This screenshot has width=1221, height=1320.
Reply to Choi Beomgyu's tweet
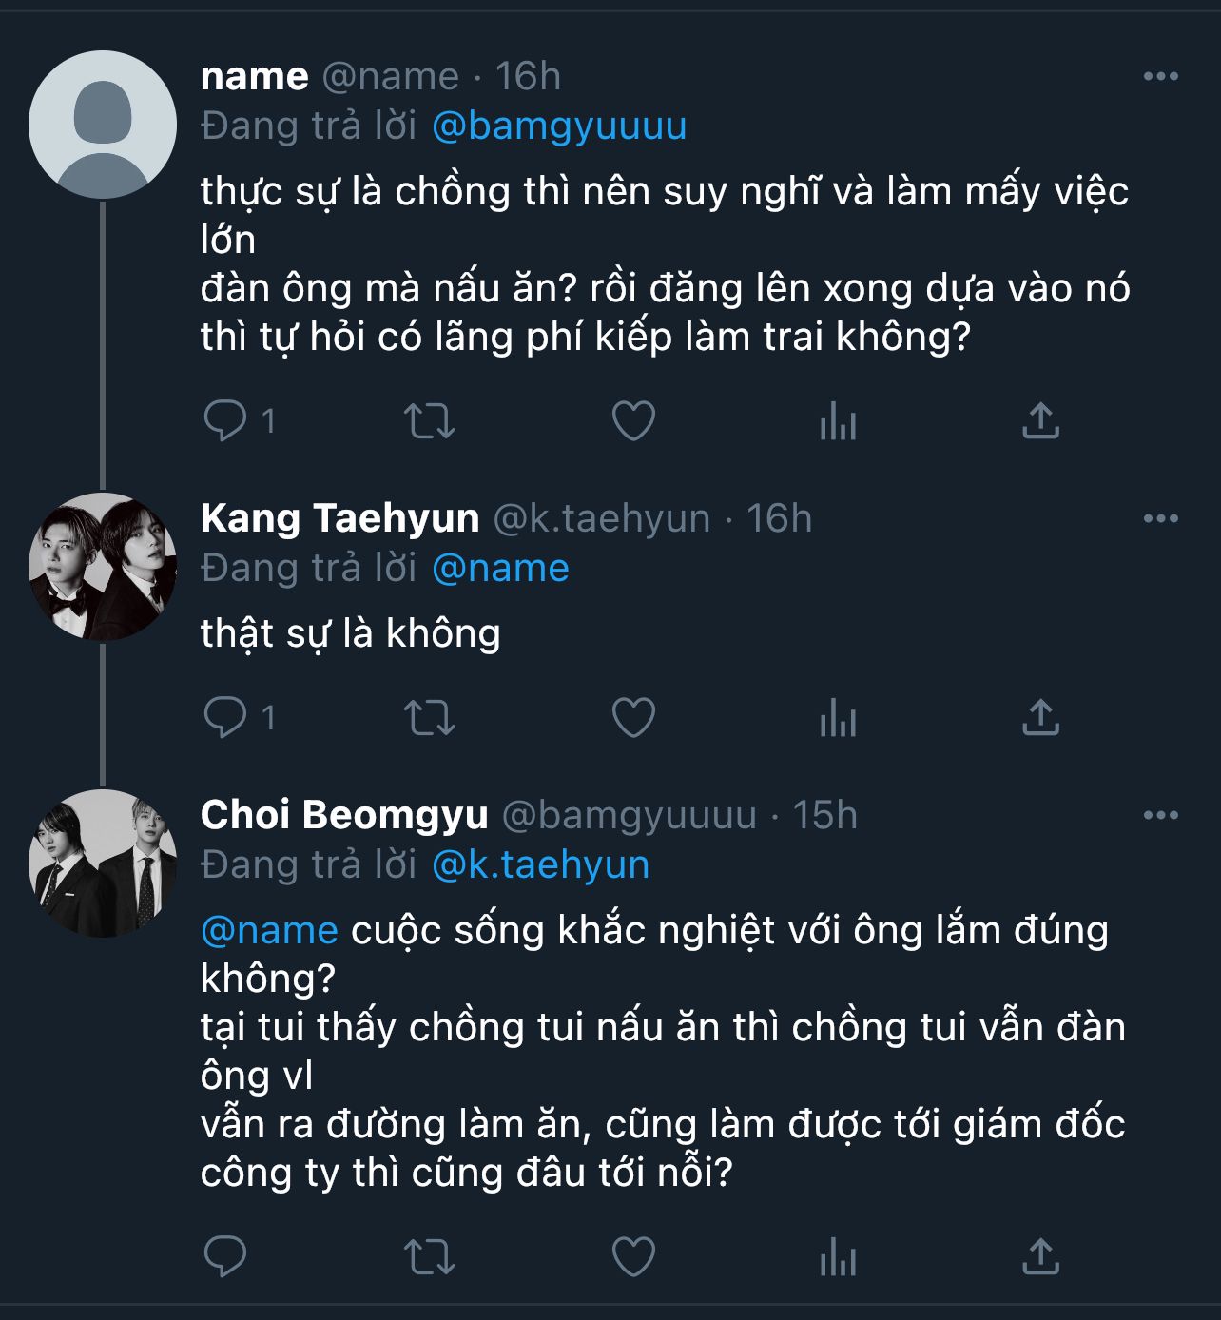coord(225,1256)
